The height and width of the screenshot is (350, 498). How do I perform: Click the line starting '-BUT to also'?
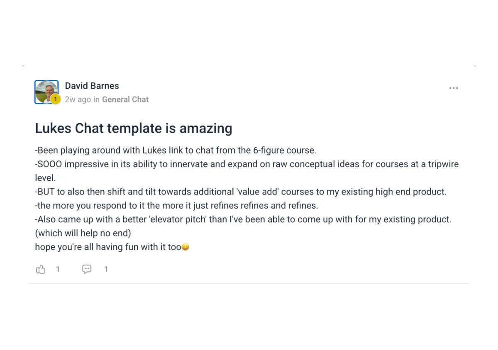241,192
